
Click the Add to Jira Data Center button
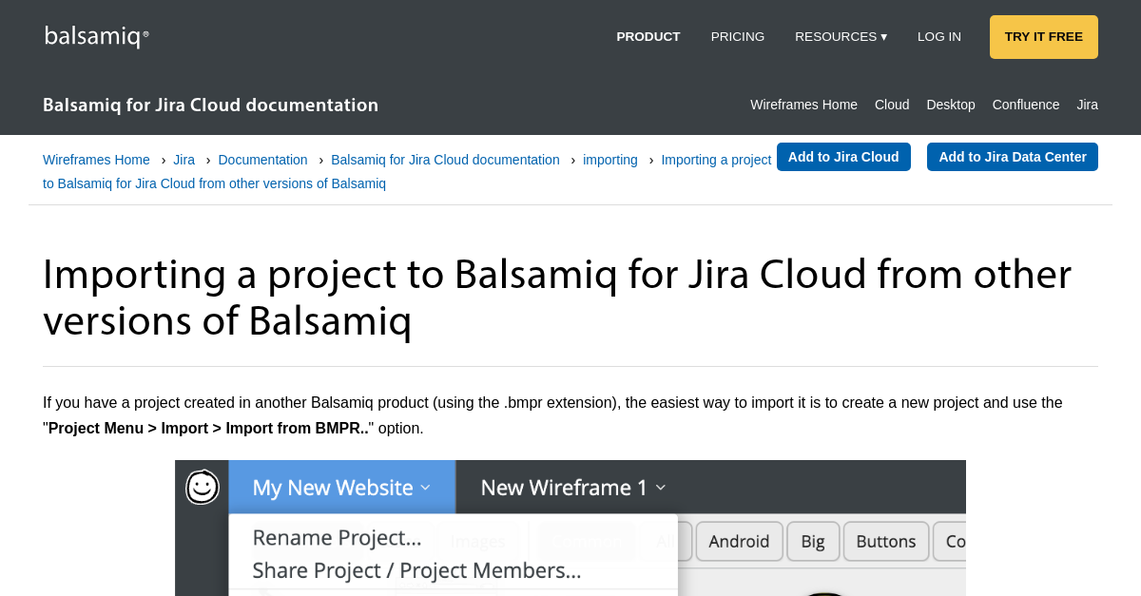pyautogui.click(x=1012, y=156)
